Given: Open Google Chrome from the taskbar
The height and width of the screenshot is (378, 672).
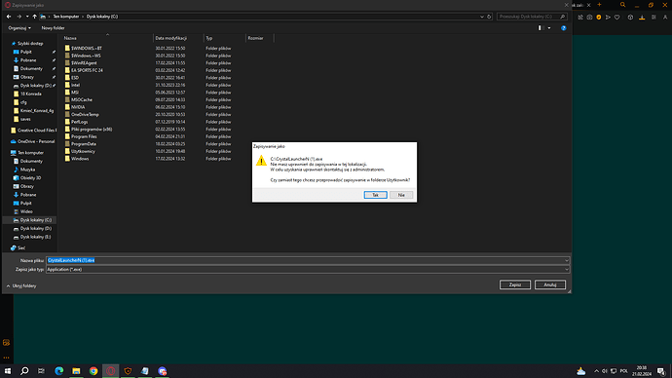Looking at the screenshot, I should click(93, 371).
